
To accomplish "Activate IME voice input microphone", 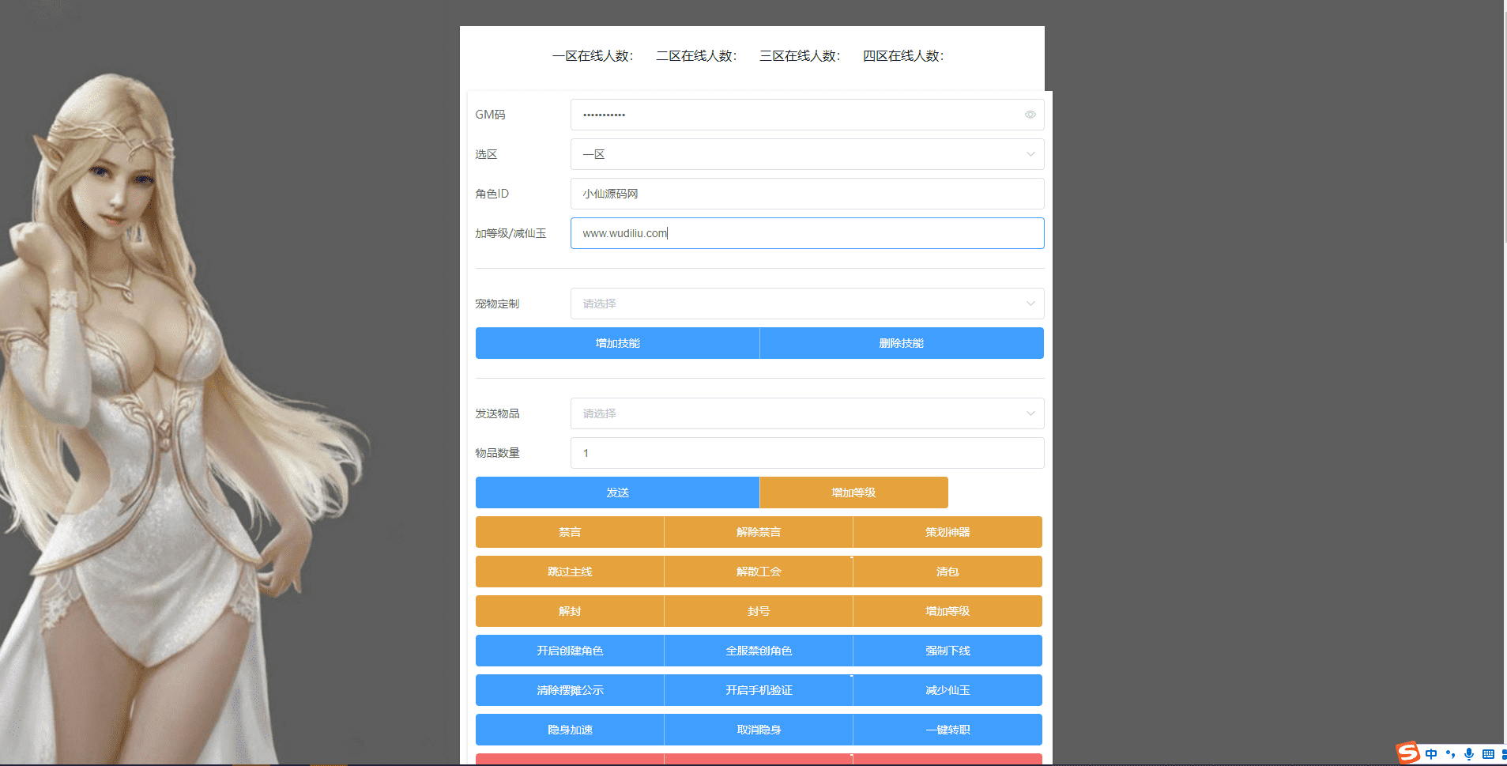I will pos(1469,754).
